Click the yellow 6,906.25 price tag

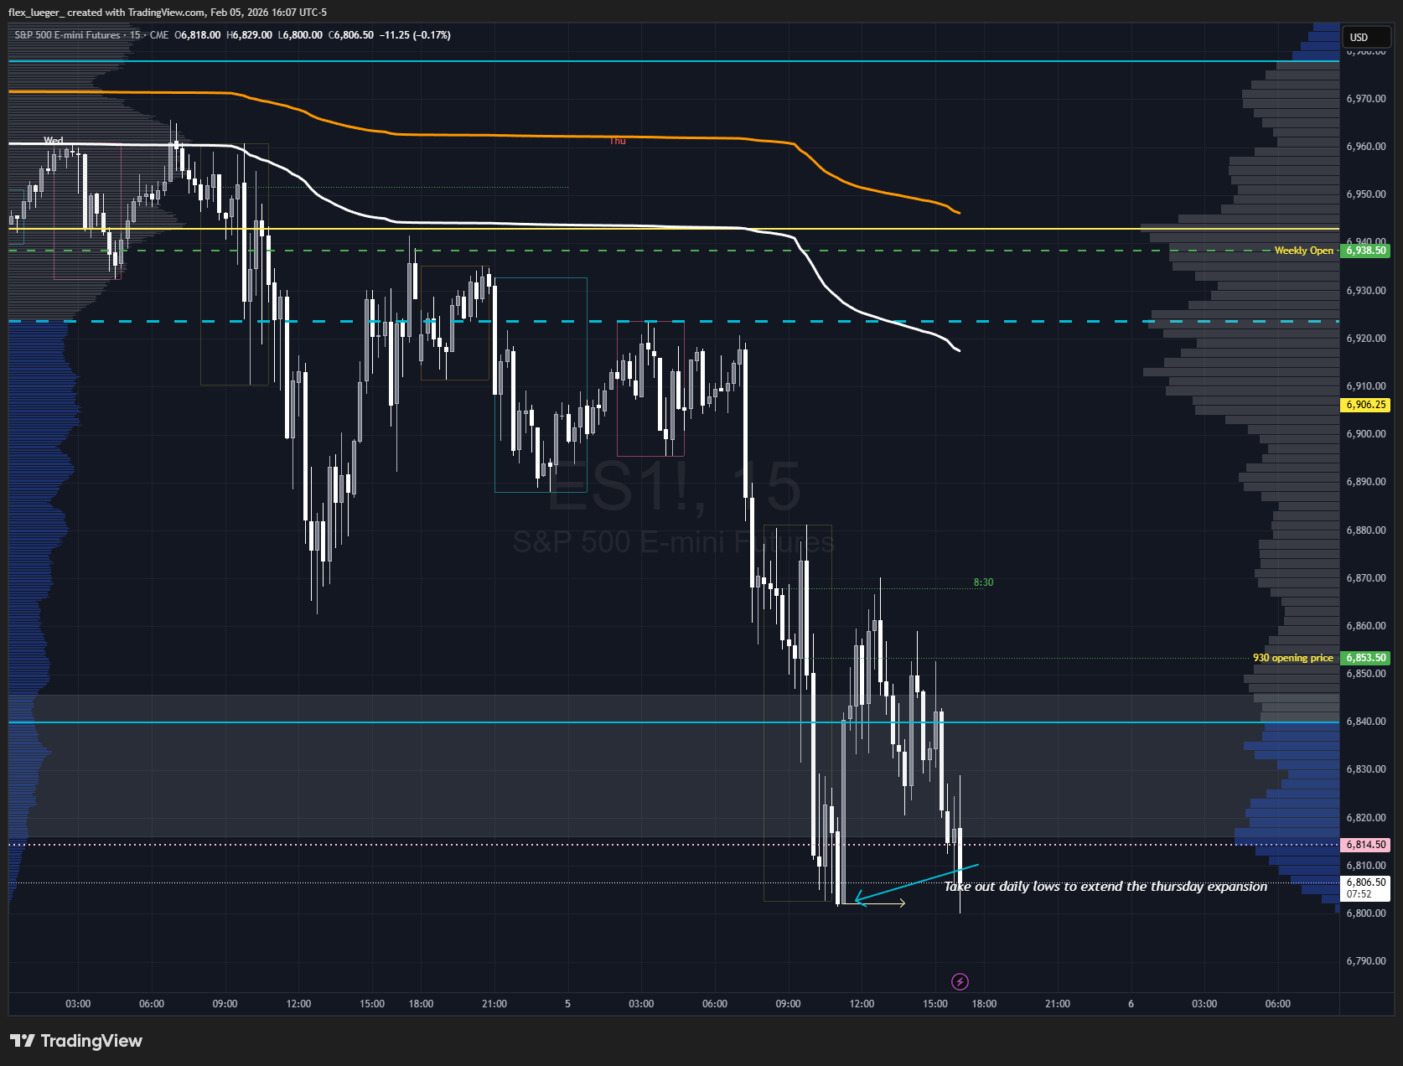click(x=1365, y=405)
